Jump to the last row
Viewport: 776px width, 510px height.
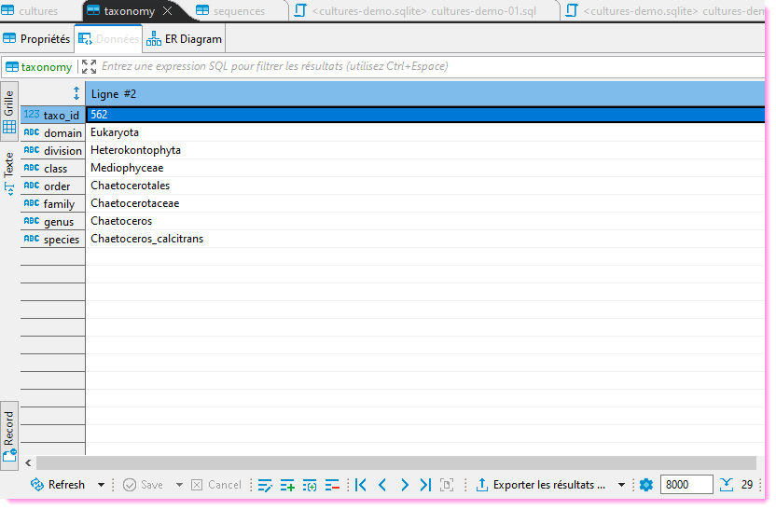coord(425,485)
